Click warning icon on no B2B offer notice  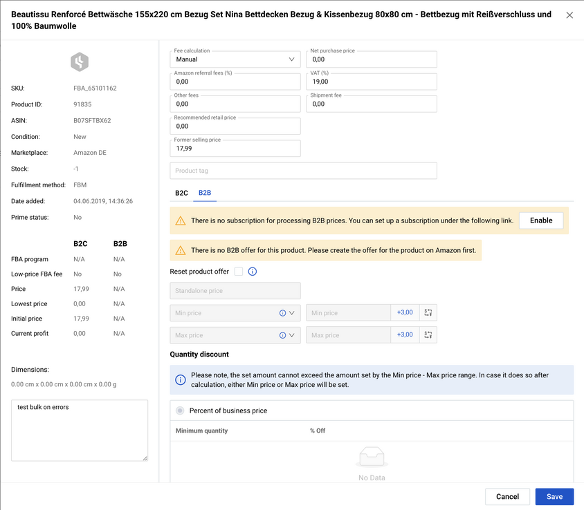181,250
